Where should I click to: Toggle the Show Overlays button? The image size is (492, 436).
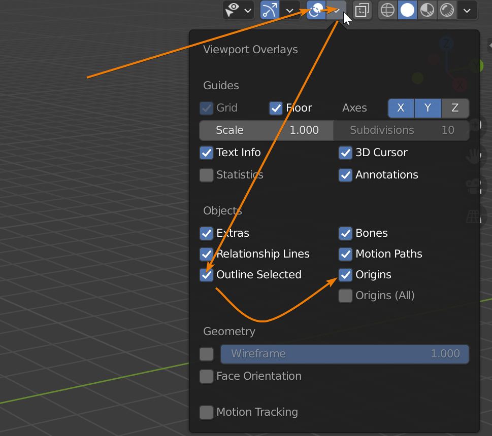tap(316, 10)
